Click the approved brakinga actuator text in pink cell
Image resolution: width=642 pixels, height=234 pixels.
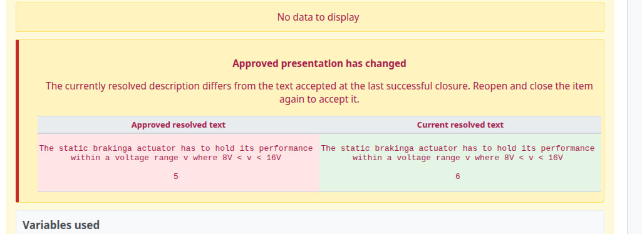(x=176, y=153)
